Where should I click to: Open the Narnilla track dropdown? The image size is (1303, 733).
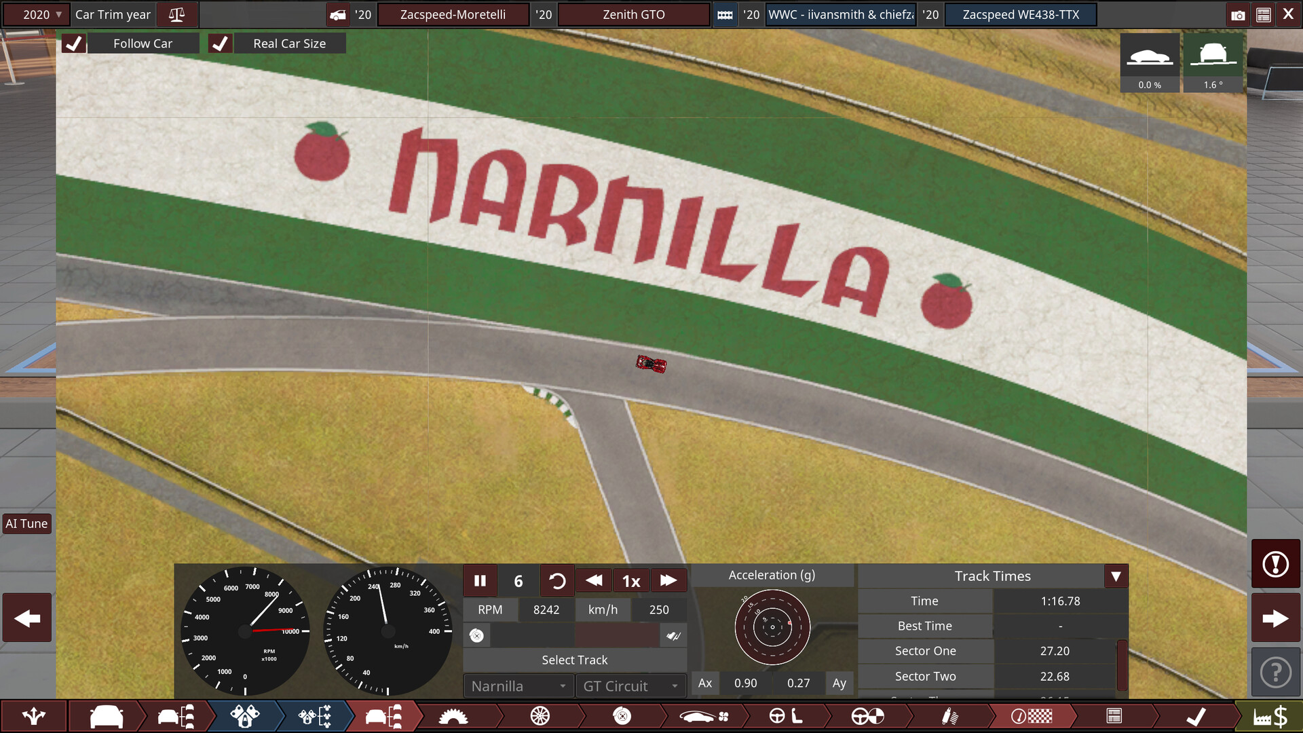(518, 685)
